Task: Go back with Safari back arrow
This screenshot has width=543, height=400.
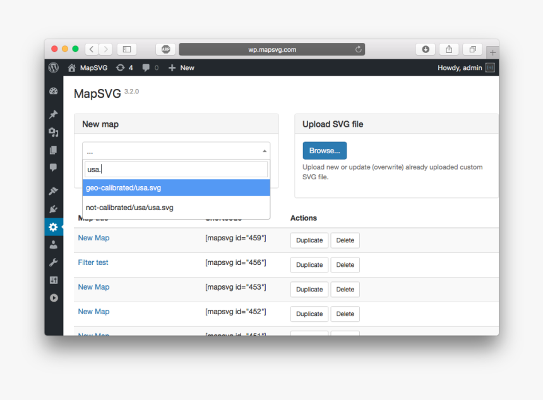Action: pos(92,49)
